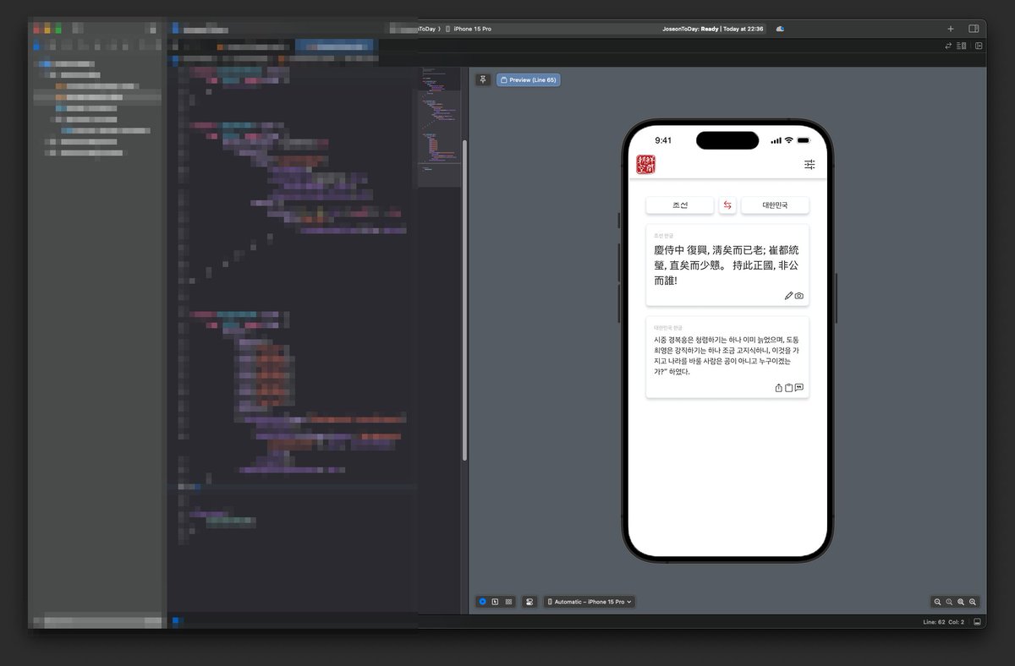Image resolution: width=1015 pixels, height=666 pixels.
Task: Open the Preview (Line 65) jump control
Action: click(x=528, y=79)
